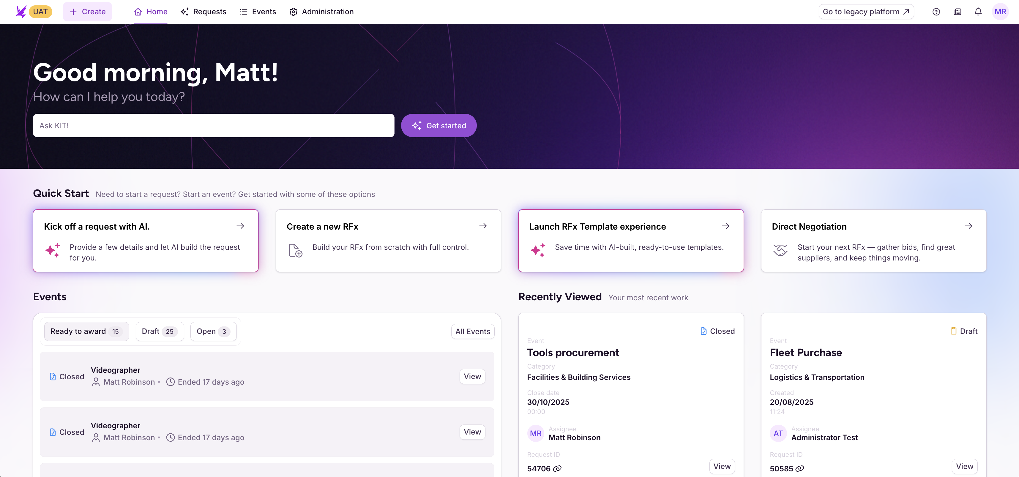Click the help question mark icon
Image resolution: width=1019 pixels, height=477 pixels.
pyautogui.click(x=936, y=12)
